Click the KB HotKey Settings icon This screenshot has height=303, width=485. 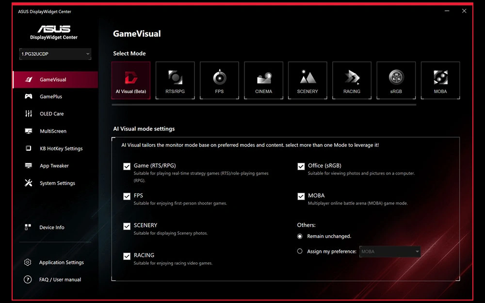pos(29,148)
